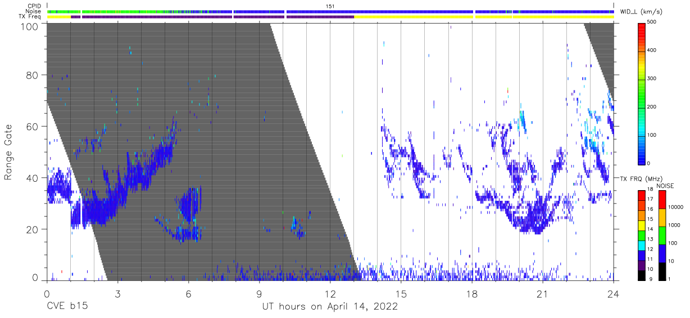Click the UT hours on April 14, 2022 title
Viewport: 690px width, 318px height.
coord(330,307)
